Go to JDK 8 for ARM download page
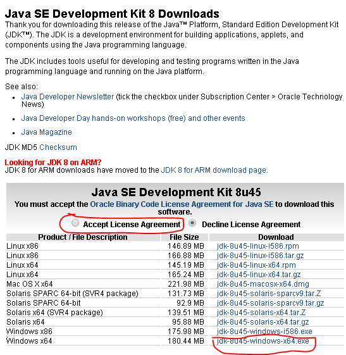Image resolution: width=346 pixels, height=355 pixels. pos(214,170)
